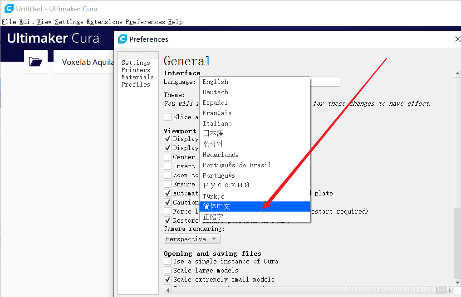
Task: Toggle the Slice automatically checkbox
Action: (x=167, y=117)
